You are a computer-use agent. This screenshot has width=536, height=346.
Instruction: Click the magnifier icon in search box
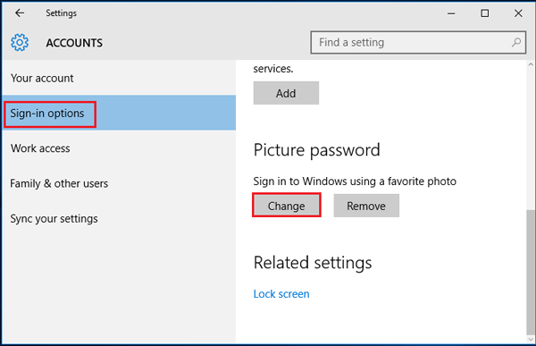point(515,42)
